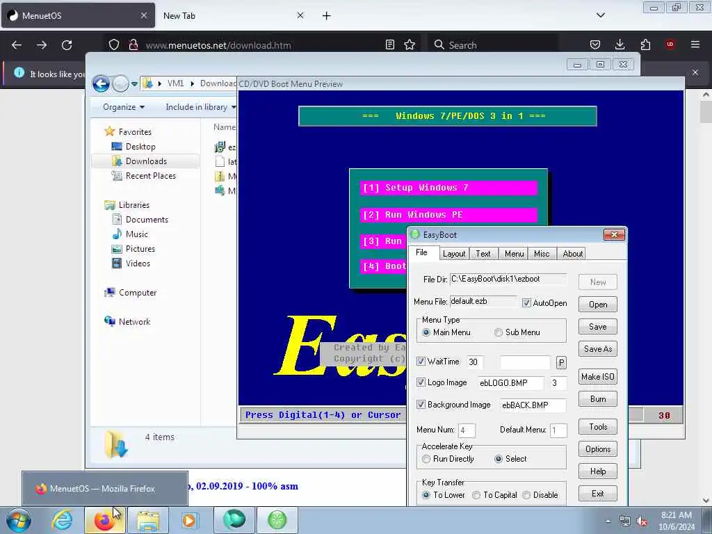712x534 pixels.
Task: Go back in Firefox history
Action: pos(17,45)
